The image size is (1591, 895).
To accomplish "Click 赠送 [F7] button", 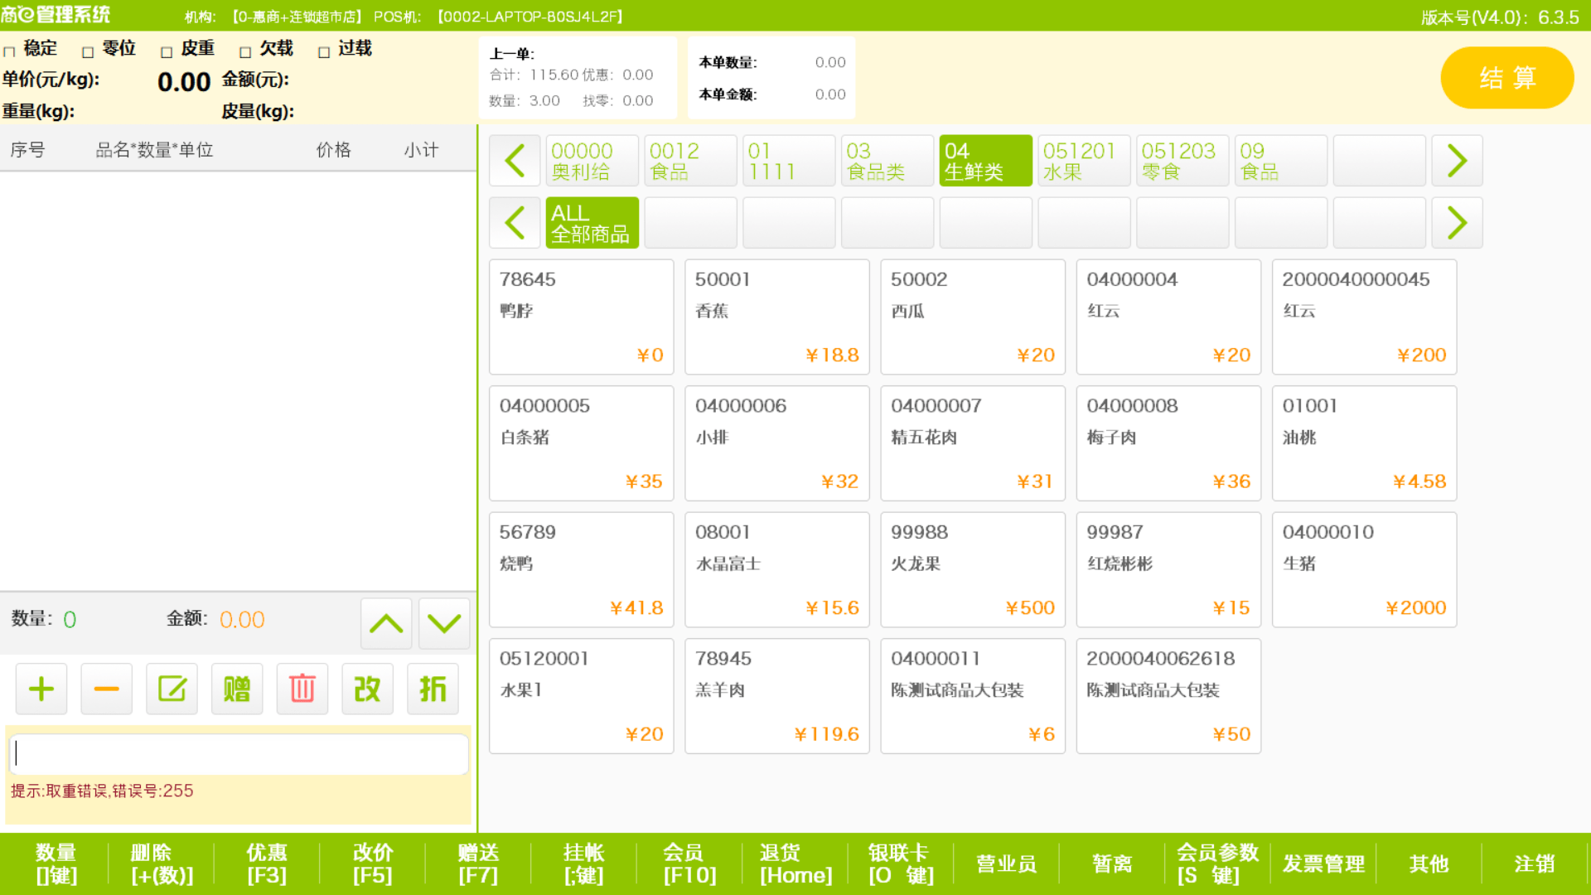I will (x=478, y=864).
